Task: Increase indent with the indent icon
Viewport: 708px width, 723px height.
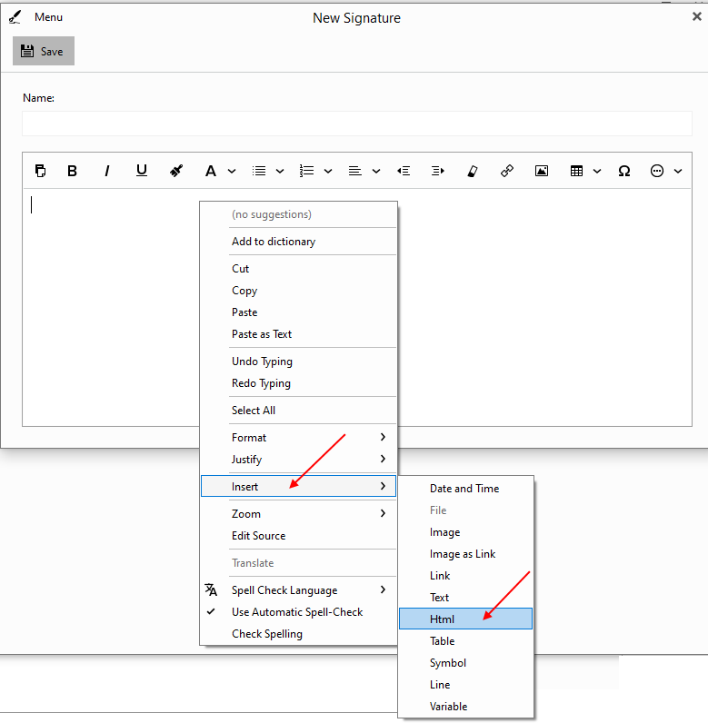Action: coord(438,171)
